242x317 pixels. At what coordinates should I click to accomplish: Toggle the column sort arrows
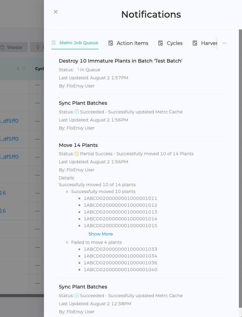pyautogui.click(x=18, y=69)
